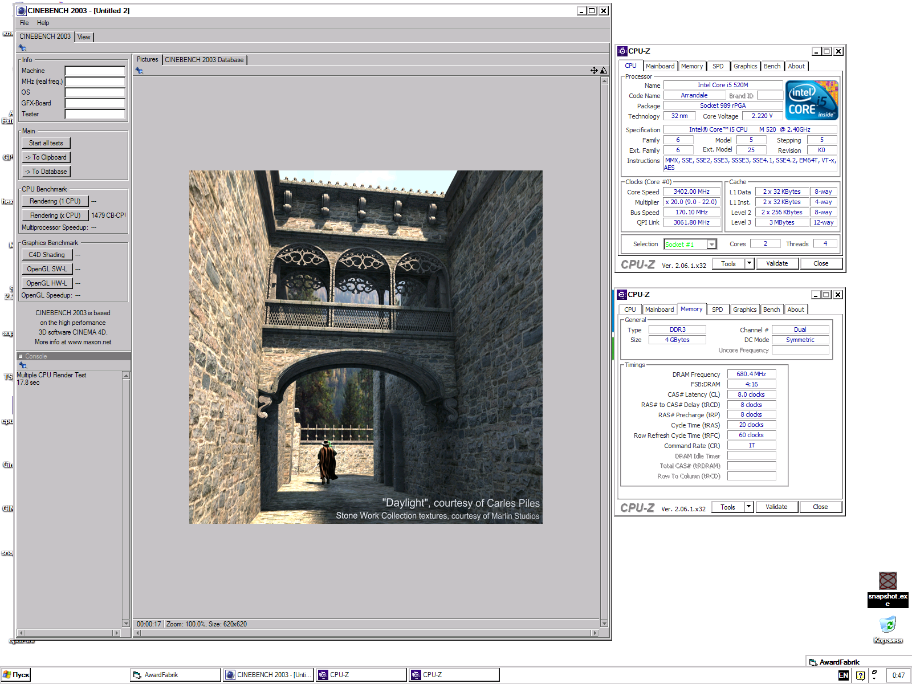Run Rendering (1 CPU) benchmark
Viewport: 912px width, 684px height.
(55, 201)
